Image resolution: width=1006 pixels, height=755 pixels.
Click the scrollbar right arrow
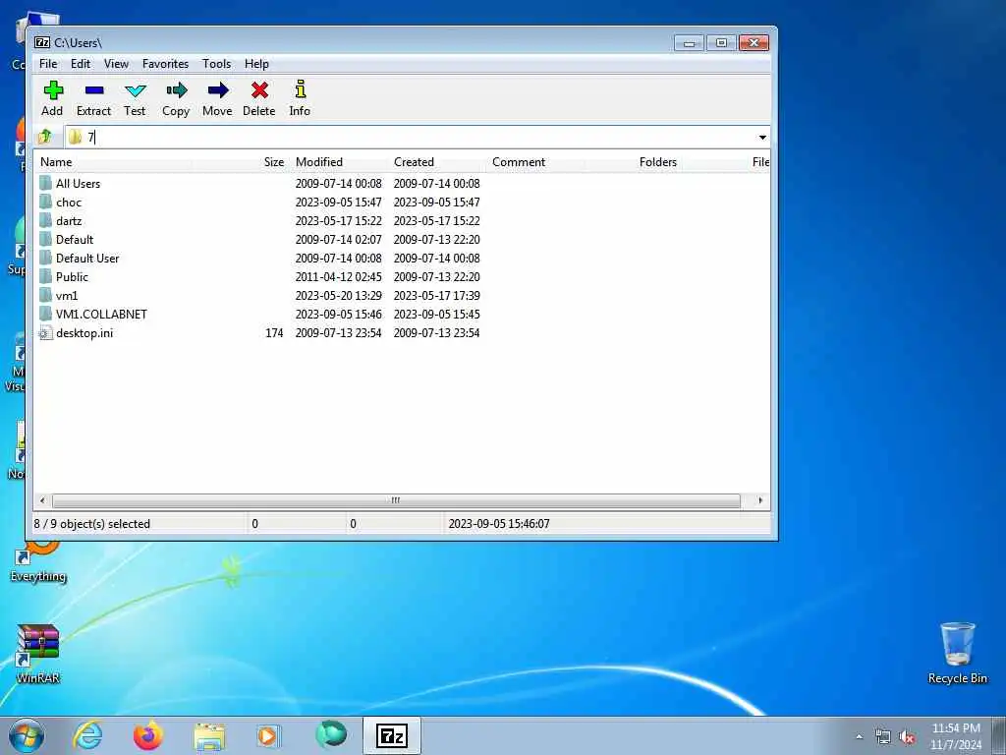click(x=761, y=500)
